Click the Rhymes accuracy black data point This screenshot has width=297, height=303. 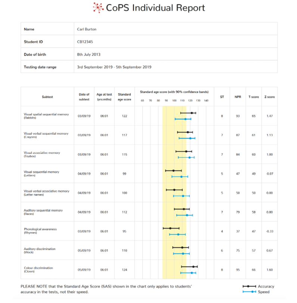170,228
